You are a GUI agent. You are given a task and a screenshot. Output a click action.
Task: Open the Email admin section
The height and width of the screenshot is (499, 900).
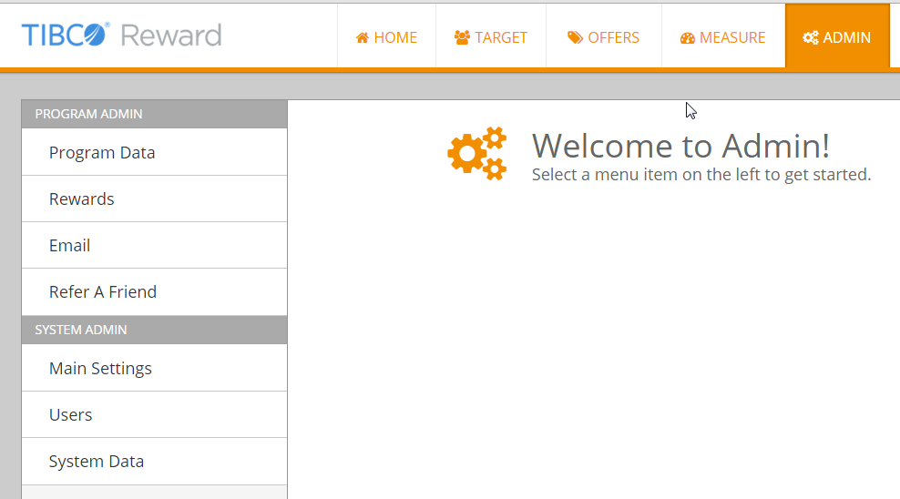[x=154, y=245]
